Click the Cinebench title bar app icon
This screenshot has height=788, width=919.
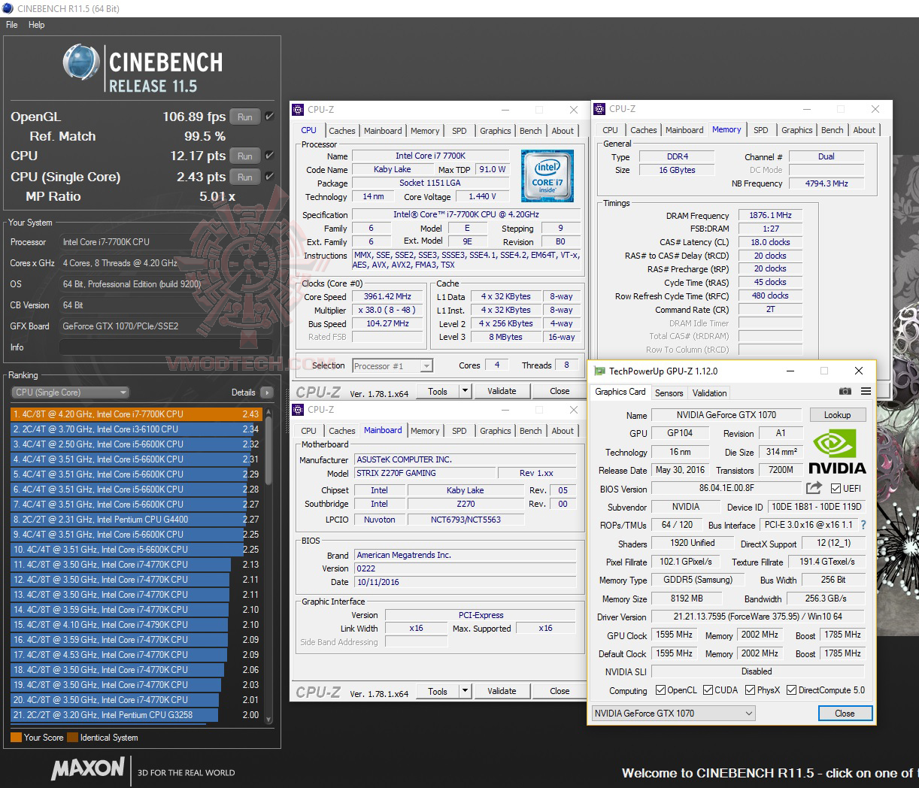coord(8,8)
